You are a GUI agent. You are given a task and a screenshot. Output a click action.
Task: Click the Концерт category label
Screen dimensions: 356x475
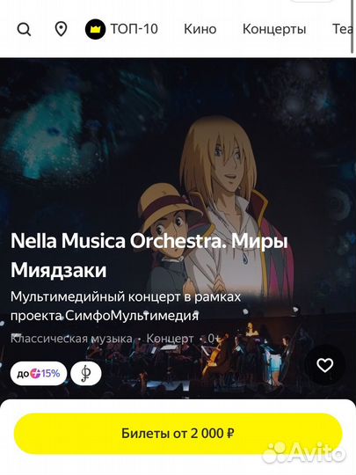(170, 339)
